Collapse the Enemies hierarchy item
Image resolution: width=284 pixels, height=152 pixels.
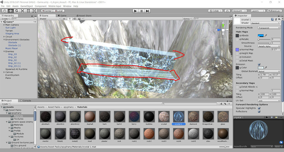click(x=4, y=51)
